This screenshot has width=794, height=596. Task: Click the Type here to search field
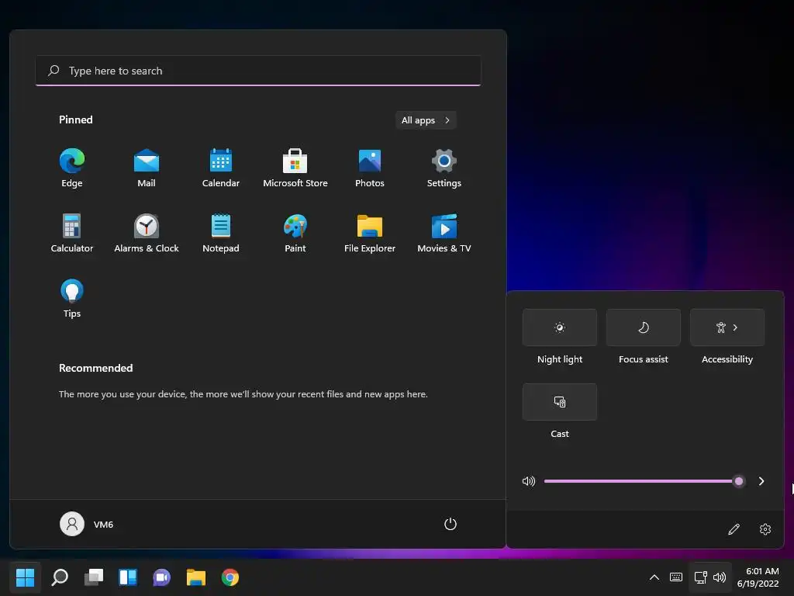(x=258, y=71)
